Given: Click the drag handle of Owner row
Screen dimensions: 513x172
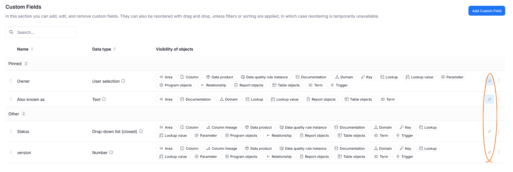Looking at the screenshot, I should tap(11, 81).
